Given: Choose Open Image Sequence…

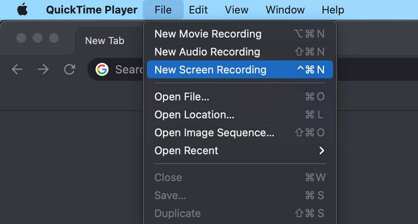Looking at the screenshot, I should tap(214, 132).
